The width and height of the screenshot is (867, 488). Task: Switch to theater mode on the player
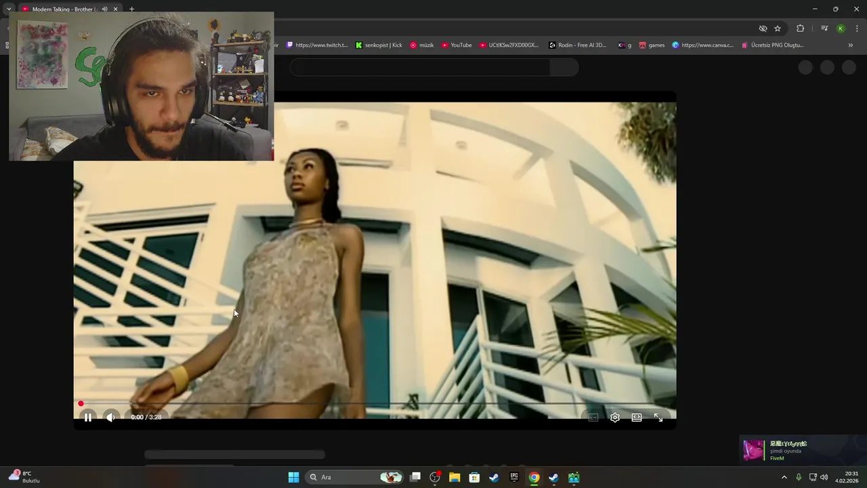coord(637,418)
